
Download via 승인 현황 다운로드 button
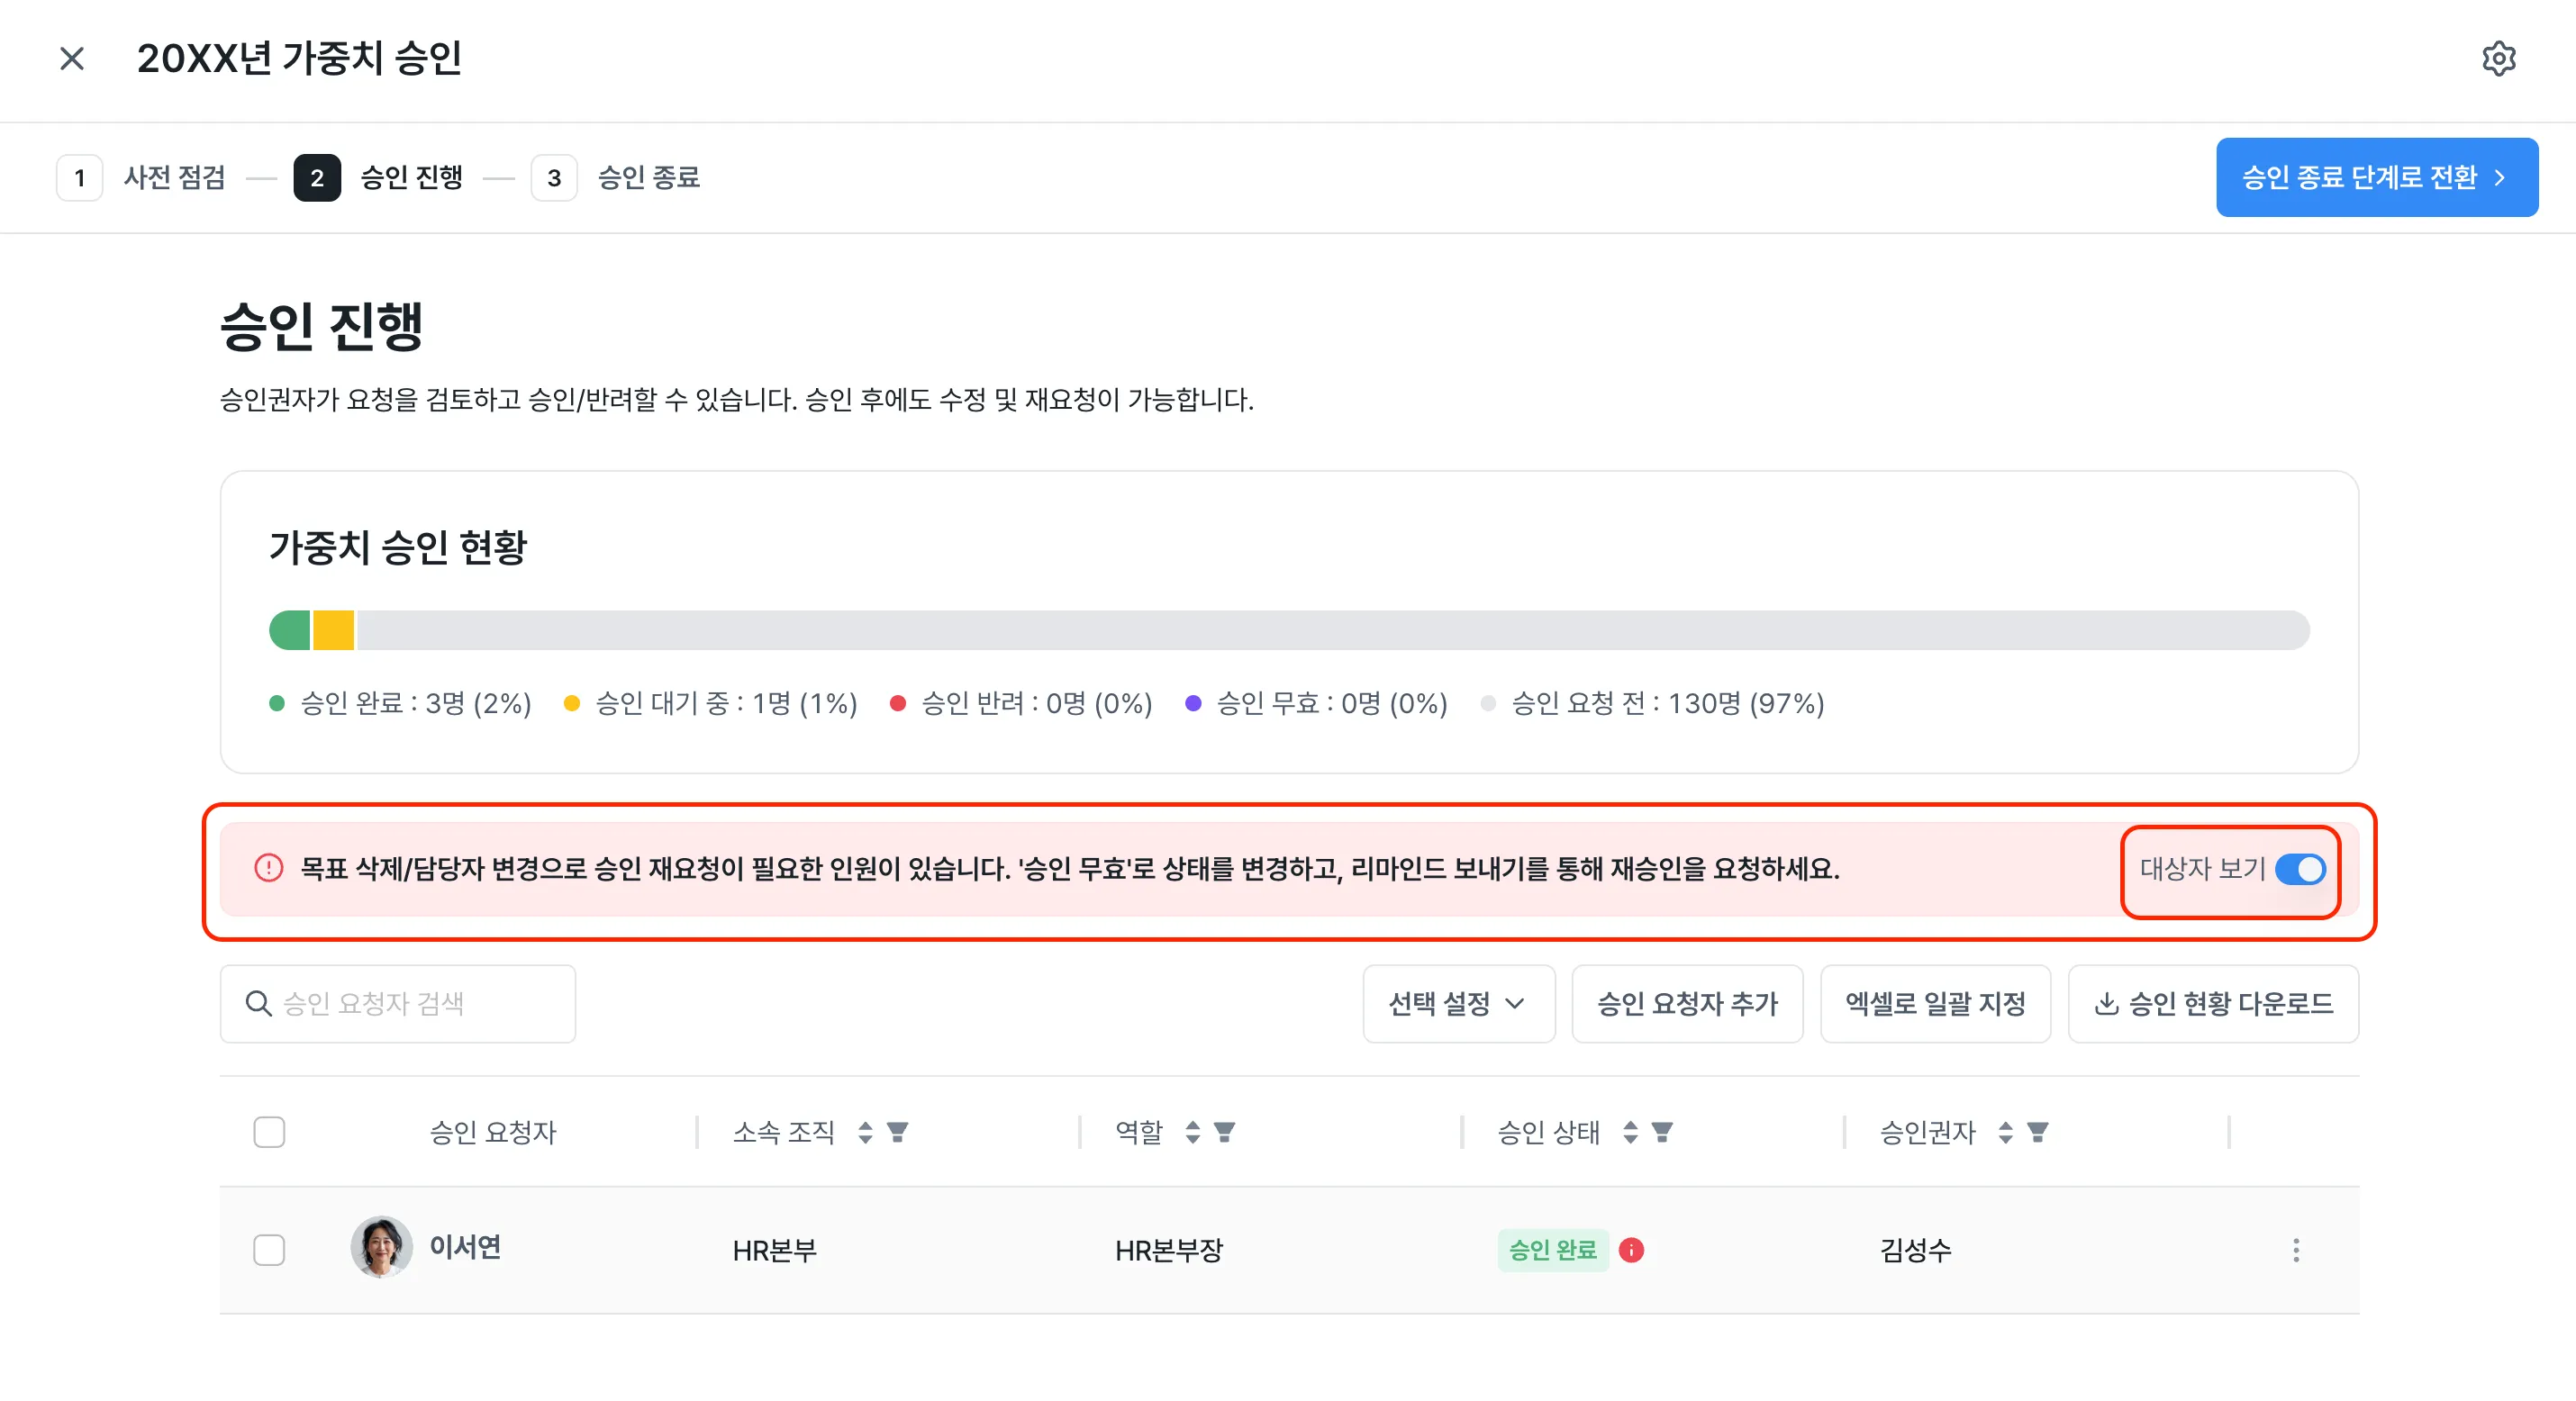coord(2213,1003)
